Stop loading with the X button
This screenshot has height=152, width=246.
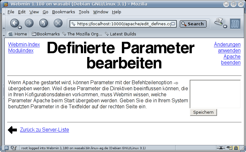(x=58, y=23)
